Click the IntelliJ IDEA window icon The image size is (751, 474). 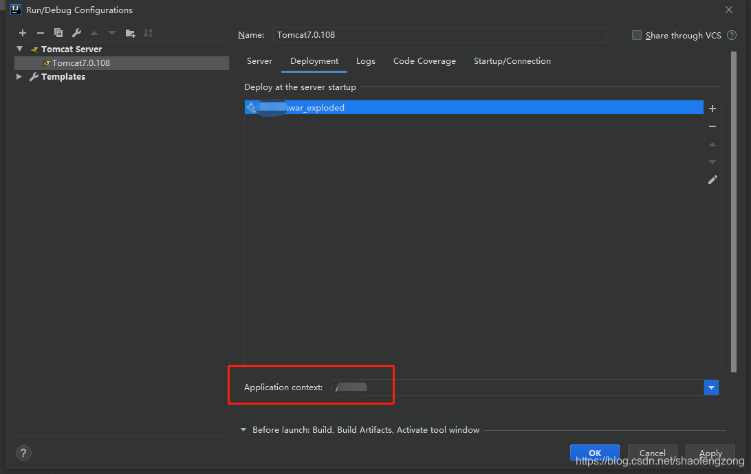pos(15,10)
